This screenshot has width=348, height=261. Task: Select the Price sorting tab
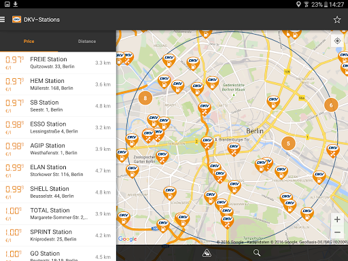coord(29,41)
